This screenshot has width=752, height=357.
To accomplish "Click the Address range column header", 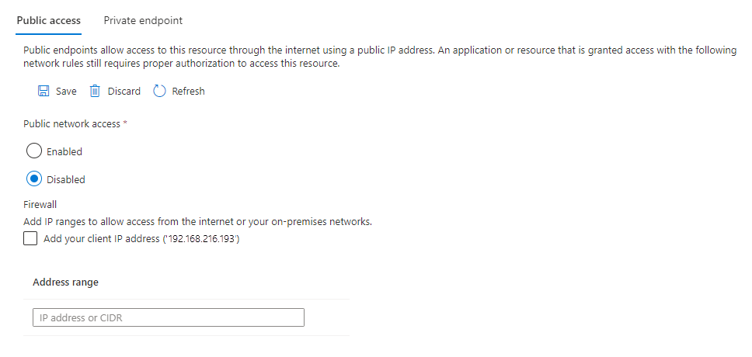I will tap(65, 282).
